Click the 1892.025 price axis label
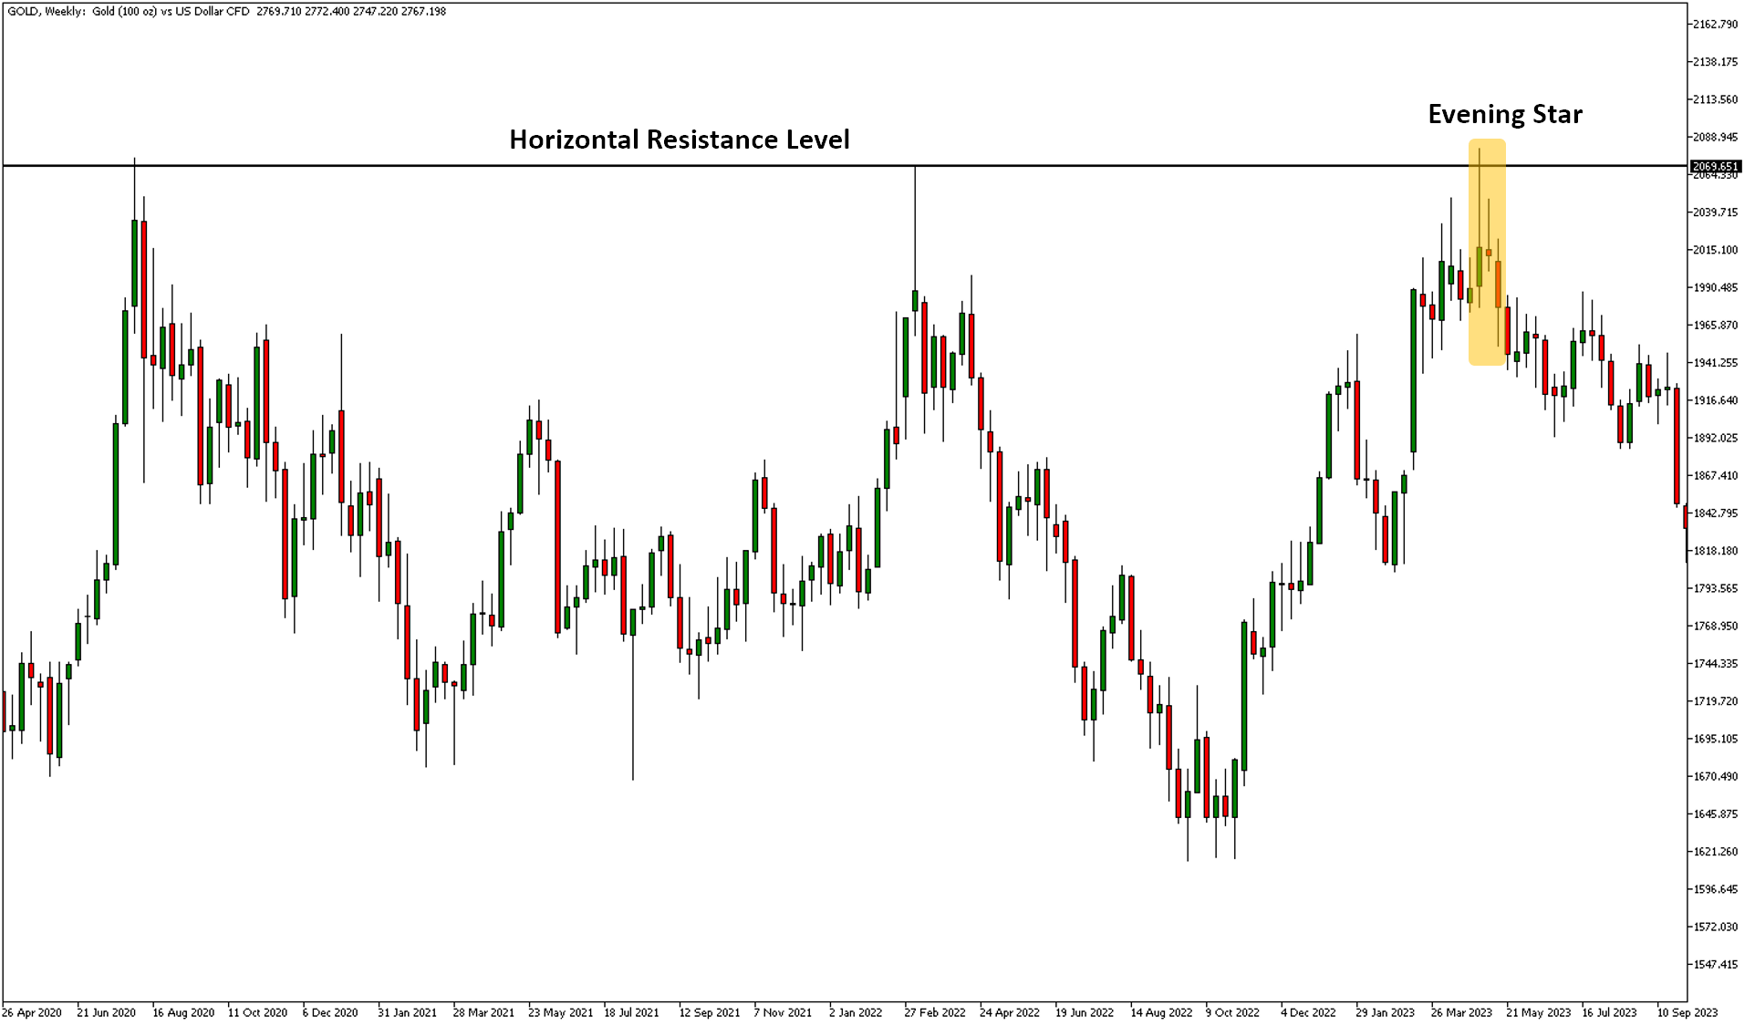1755x1026 pixels. pyautogui.click(x=1715, y=438)
